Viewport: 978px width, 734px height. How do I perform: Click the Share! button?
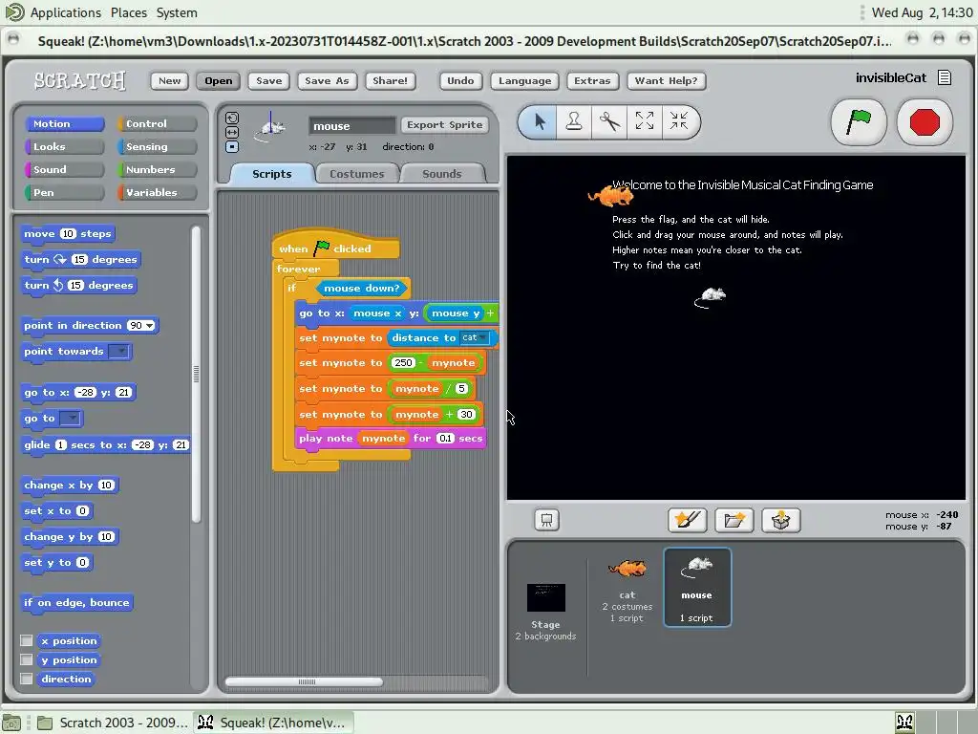390,80
